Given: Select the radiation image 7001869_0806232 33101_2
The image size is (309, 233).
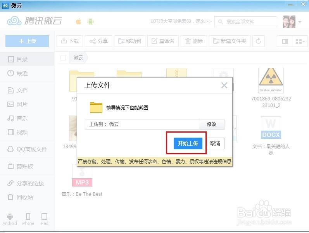Looking at the screenshot, I should [x=271, y=80].
